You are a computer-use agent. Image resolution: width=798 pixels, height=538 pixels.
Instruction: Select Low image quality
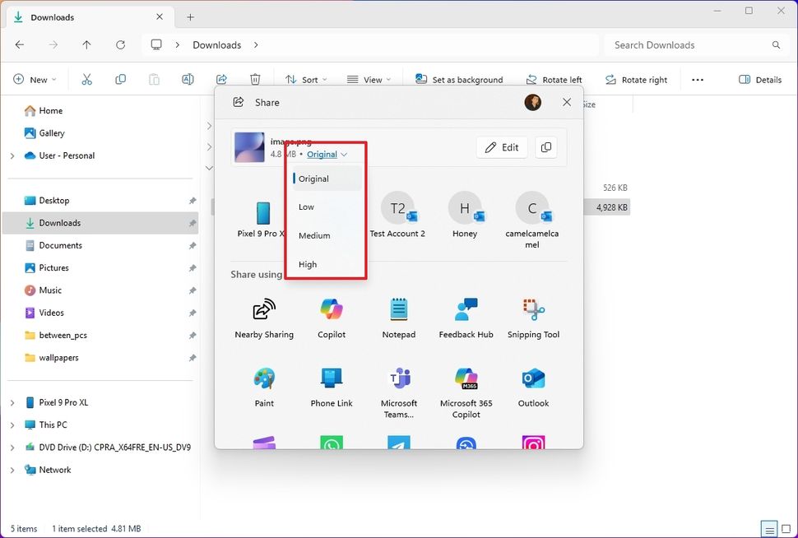306,206
